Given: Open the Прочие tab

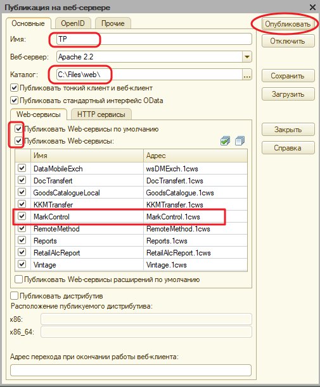Looking at the screenshot, I should (x=113, y=23).
